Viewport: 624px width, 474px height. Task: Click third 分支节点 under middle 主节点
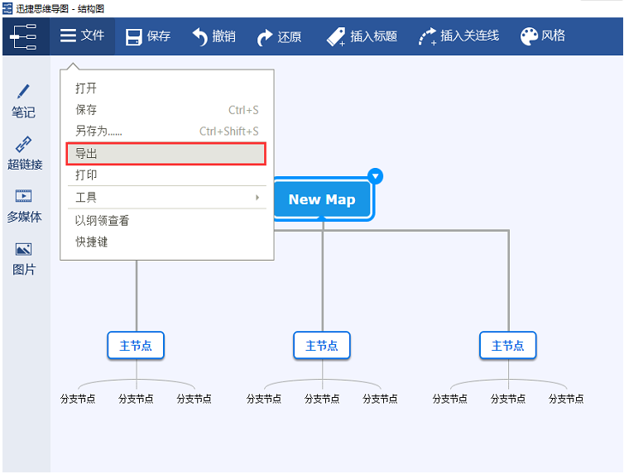380,399
